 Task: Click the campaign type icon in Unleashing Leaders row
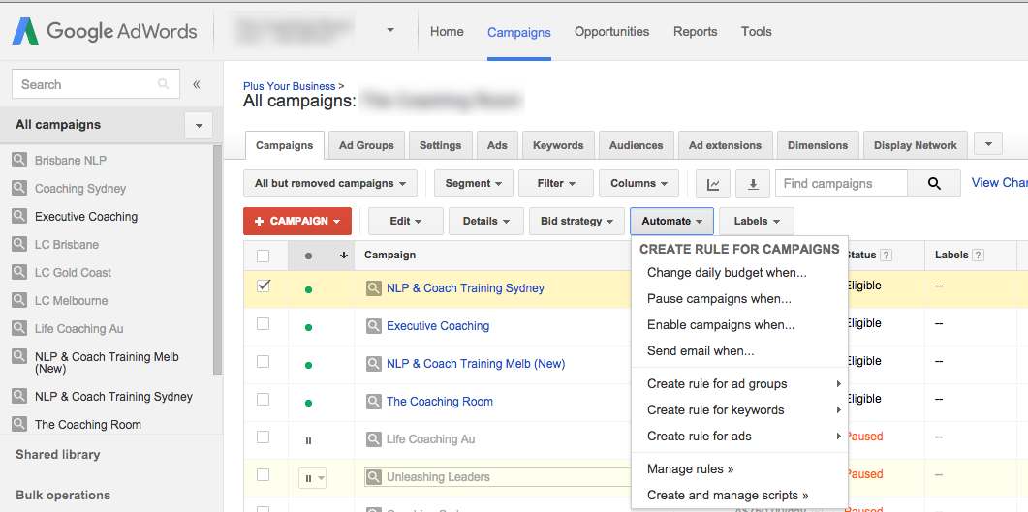click(373, 477)
